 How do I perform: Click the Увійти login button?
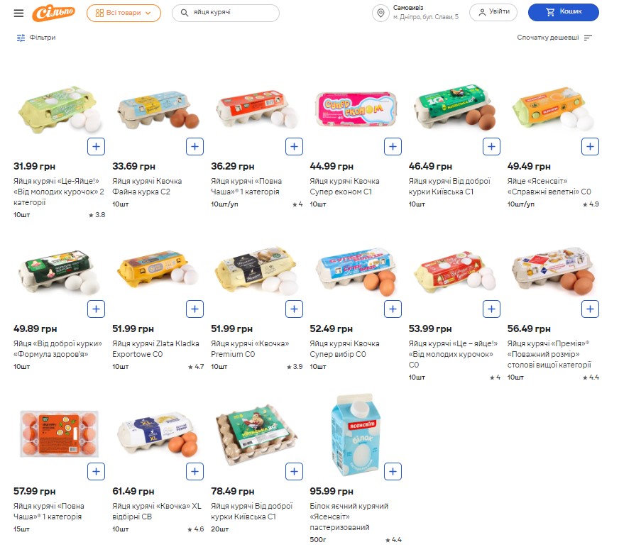493,12
